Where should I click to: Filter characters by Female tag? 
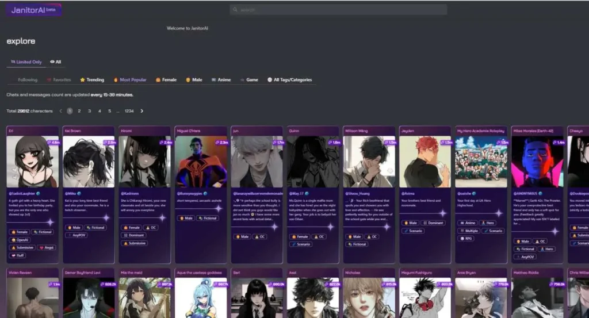click(x=166, y=80)
